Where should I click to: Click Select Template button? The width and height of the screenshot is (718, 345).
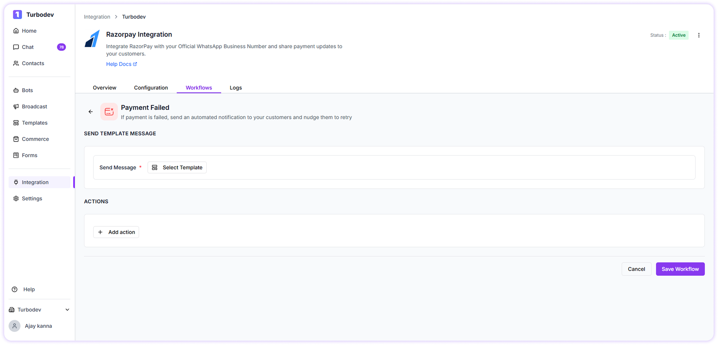coord(177,167)
